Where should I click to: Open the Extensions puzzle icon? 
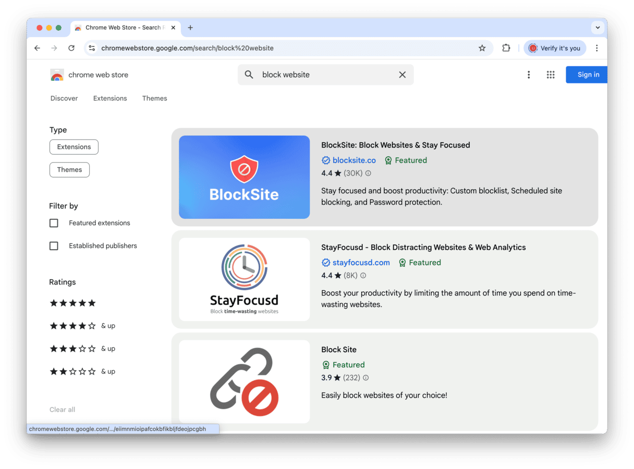506,48
